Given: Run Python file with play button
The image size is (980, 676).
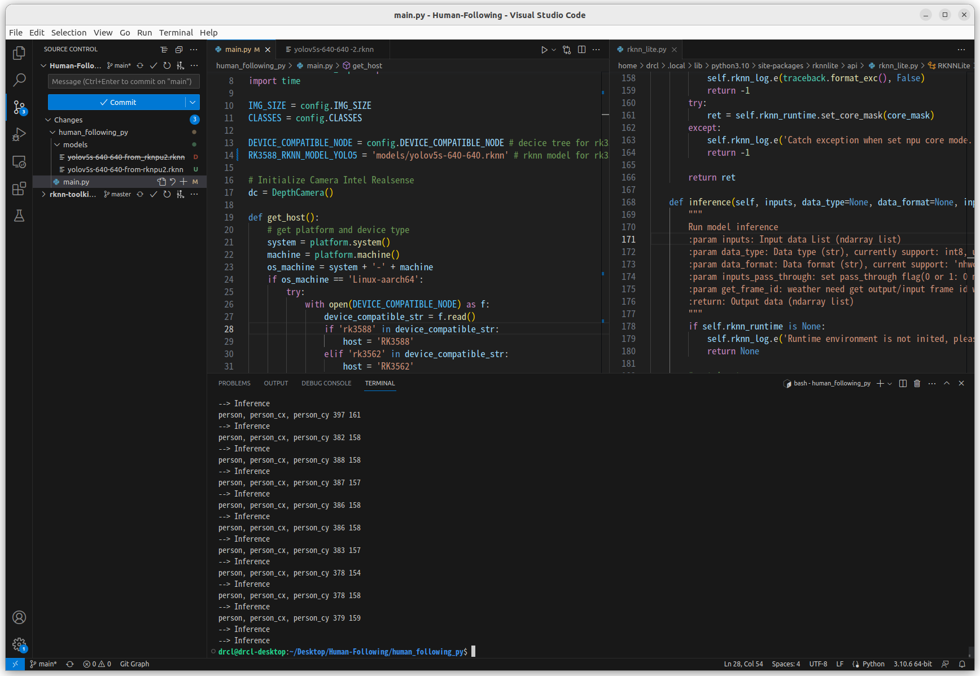Looking at the screenshot, I should [x=544, y=50].
